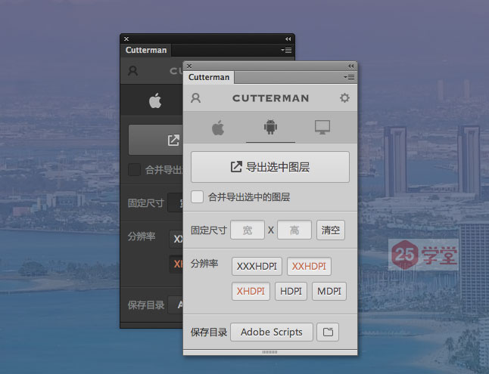Select Apple platform in dark panel
The image size is (489, 374).
[155, 100]
